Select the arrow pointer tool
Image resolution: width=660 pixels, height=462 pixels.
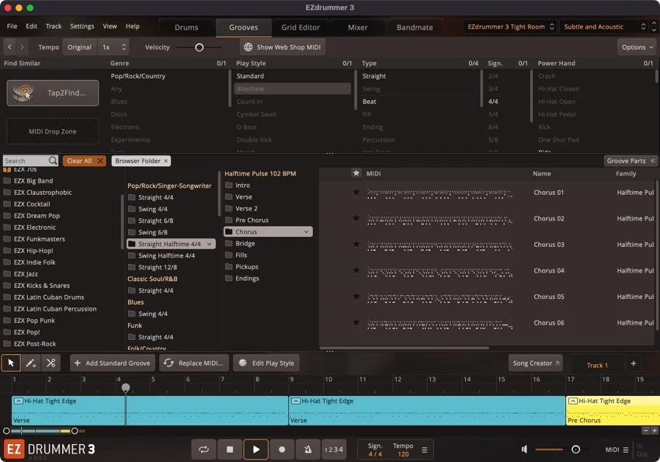tap(11, 363)
